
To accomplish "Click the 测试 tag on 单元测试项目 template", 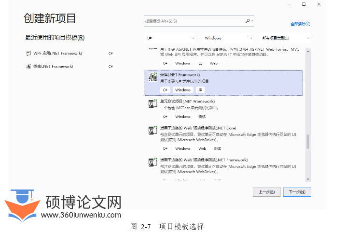I will pyautogui.click(x=202, y=116).
